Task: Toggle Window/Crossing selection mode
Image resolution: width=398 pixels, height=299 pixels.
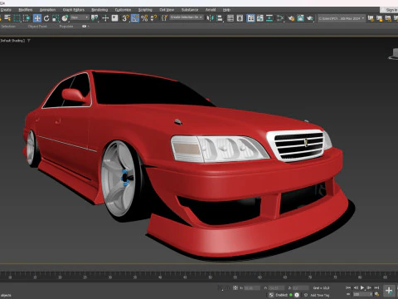Action: [x=27, y=18]
